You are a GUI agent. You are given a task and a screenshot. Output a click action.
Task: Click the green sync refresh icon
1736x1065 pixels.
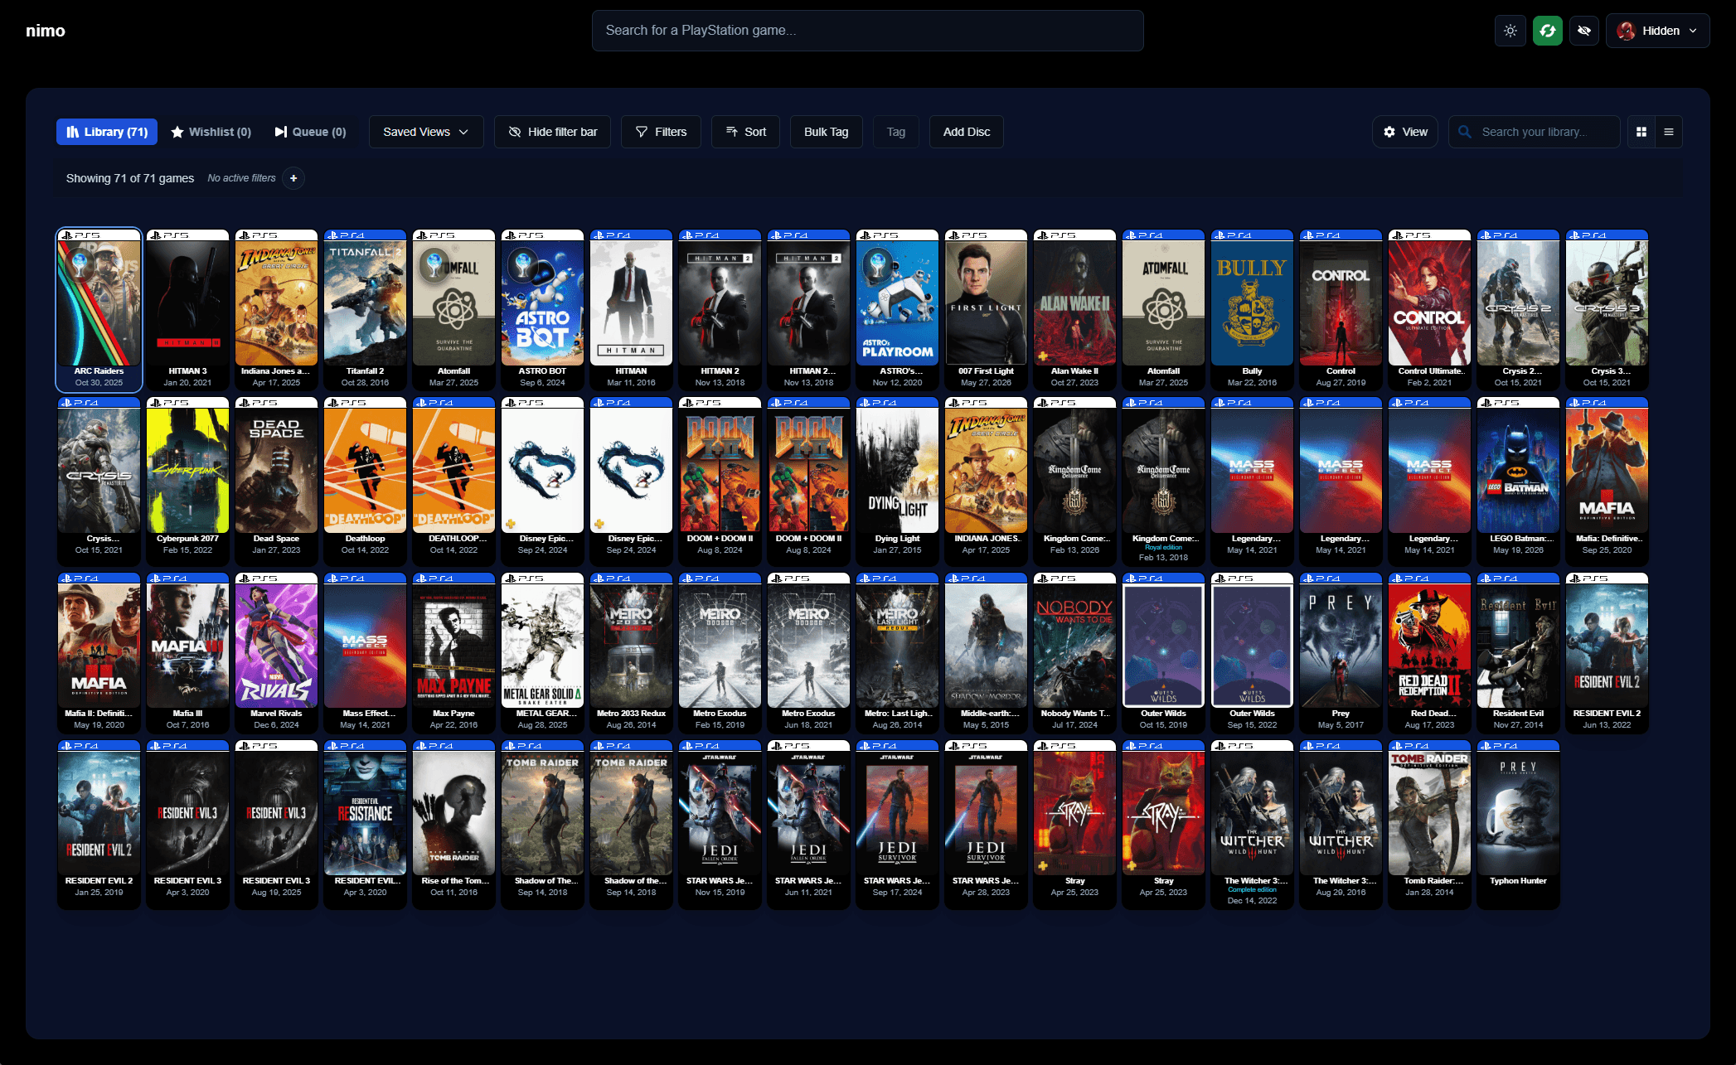click(x=1547, y=31)
